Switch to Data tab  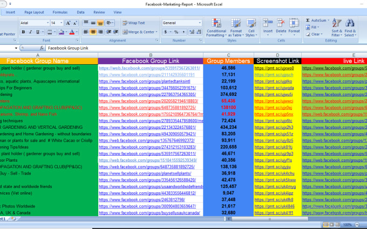(80, 12)
